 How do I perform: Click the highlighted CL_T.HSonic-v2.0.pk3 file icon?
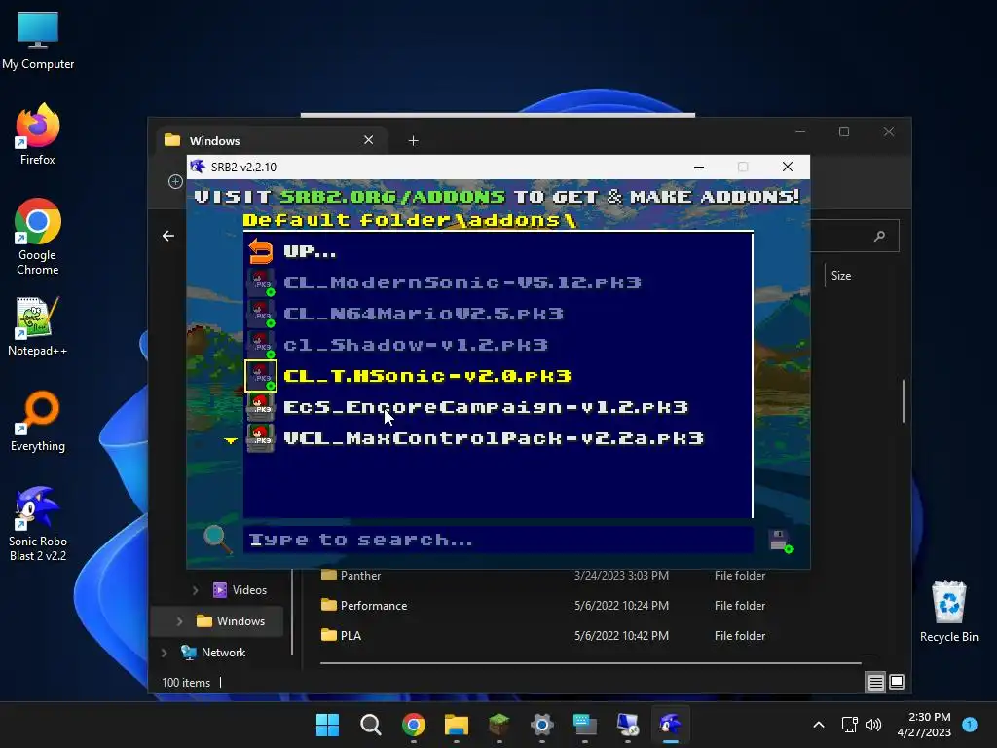coord(261,376)
